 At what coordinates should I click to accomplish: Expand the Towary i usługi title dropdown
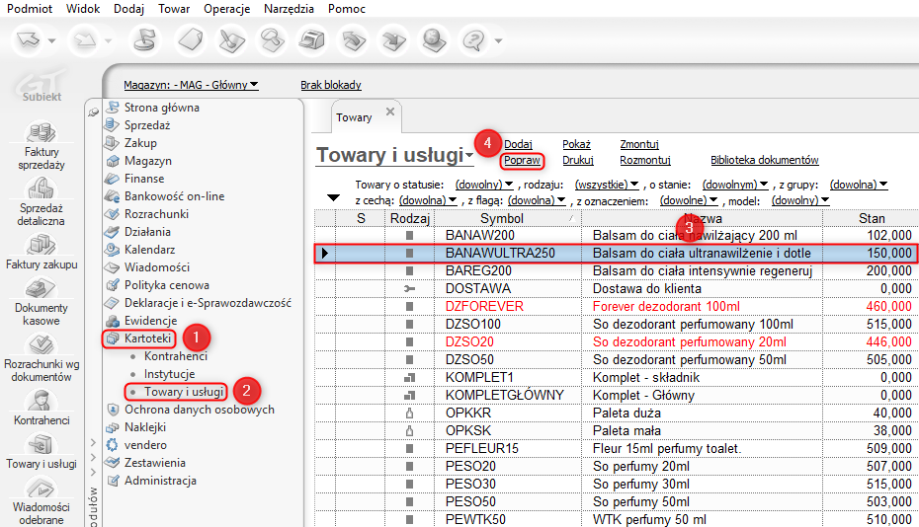[x=470, y=155]
